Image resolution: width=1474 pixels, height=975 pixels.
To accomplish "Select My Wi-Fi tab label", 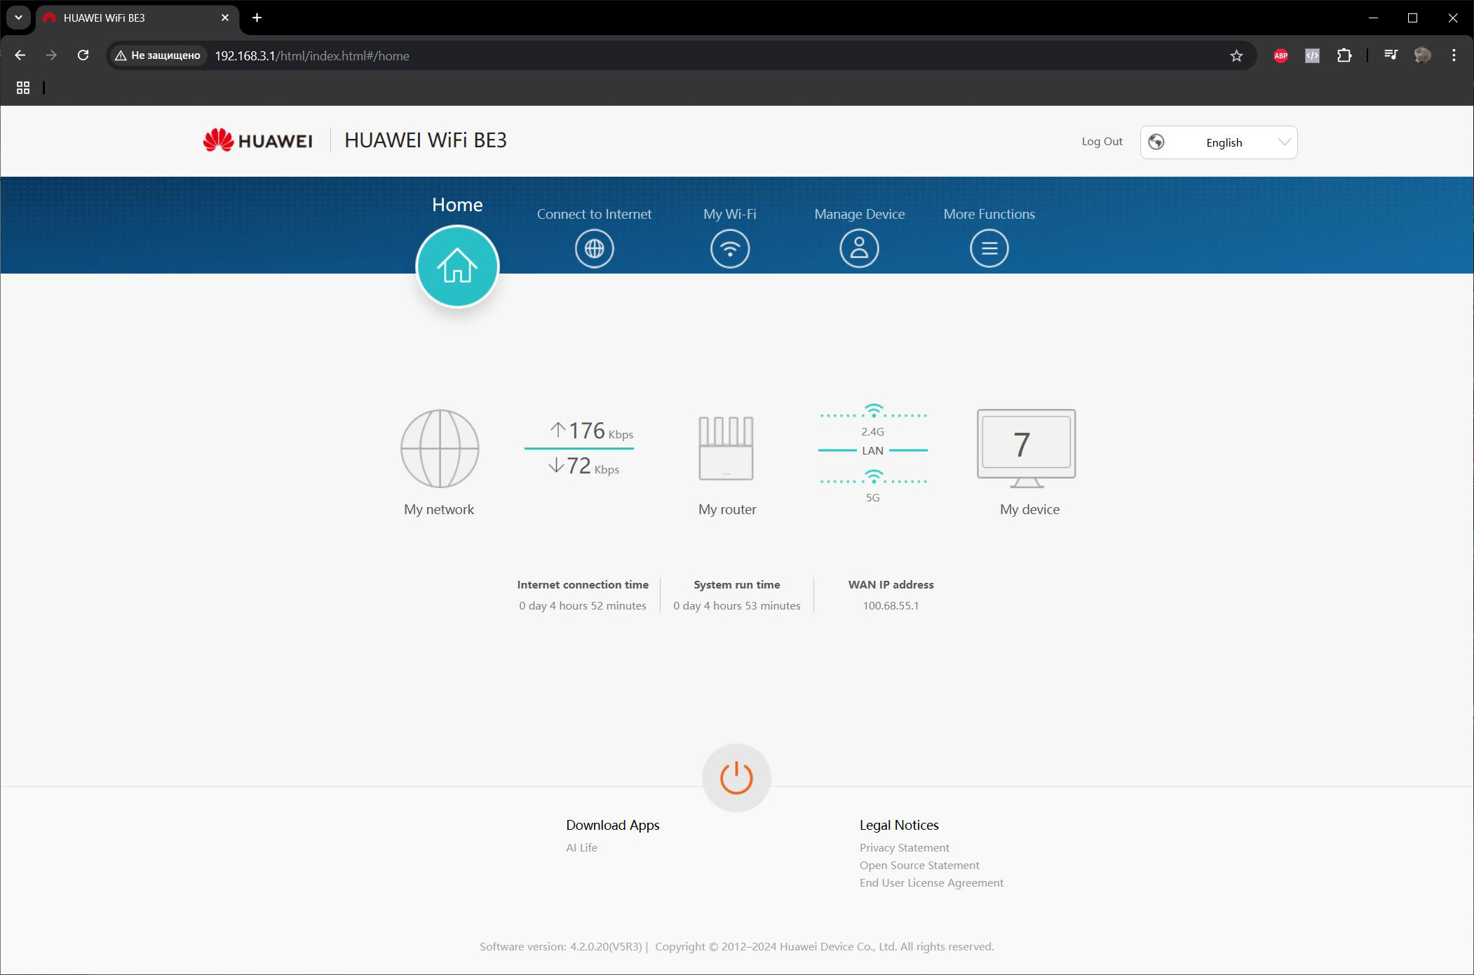I will coord(730,214).
